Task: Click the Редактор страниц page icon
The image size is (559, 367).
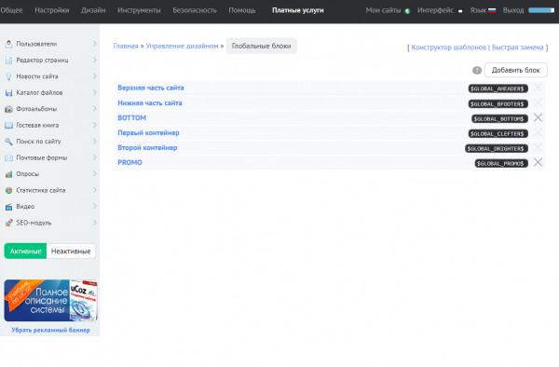Action: (9, 61)
